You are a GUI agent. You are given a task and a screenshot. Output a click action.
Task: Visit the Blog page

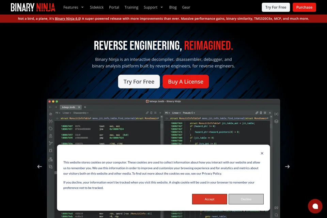click(x=173, y=7)
